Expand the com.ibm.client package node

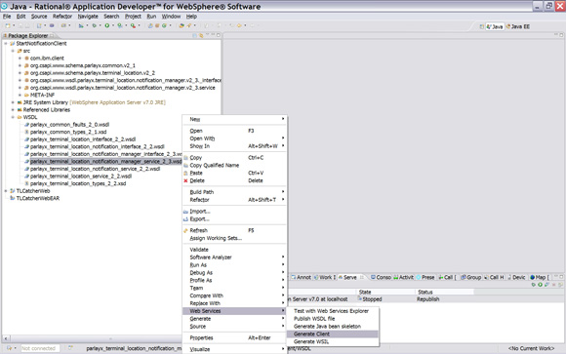pyautogui.click(x=20, y=59)
